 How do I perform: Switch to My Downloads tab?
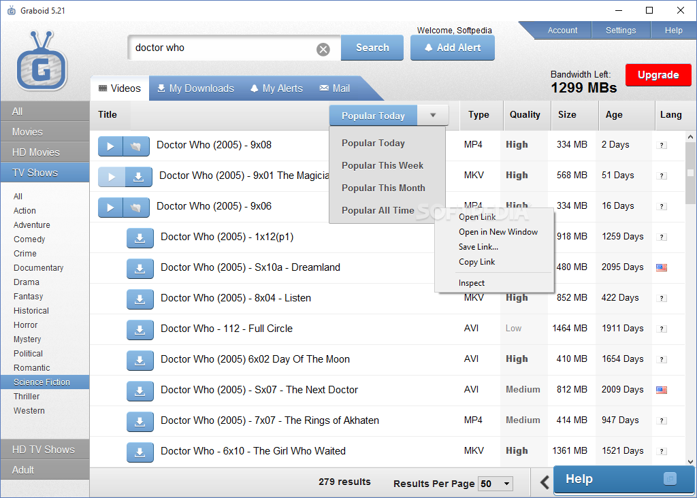click(x=195, y=88)
